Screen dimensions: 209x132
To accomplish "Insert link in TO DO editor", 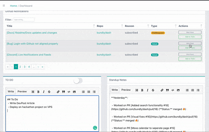I will click(58, 92).
